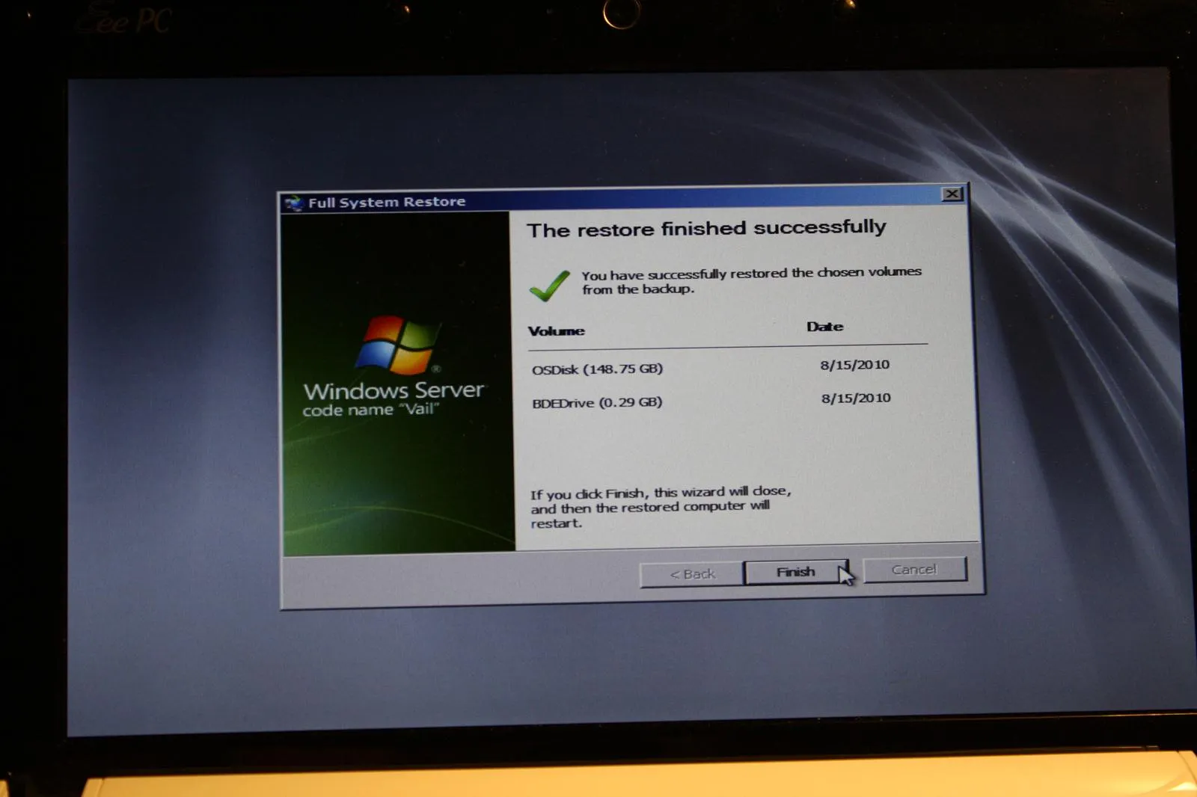Click the OSDisk date 8/15/2010
Screen dimensions: 1197x797
click(855, 365)
